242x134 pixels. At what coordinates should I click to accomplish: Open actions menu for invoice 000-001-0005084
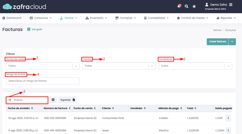click(x=228, y=131)
